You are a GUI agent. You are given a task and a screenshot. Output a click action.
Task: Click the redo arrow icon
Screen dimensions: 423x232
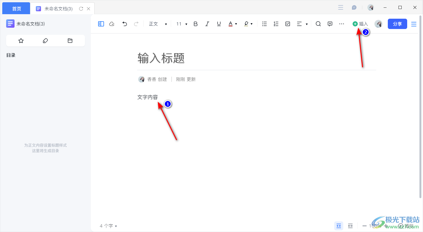tap(136, 24)
